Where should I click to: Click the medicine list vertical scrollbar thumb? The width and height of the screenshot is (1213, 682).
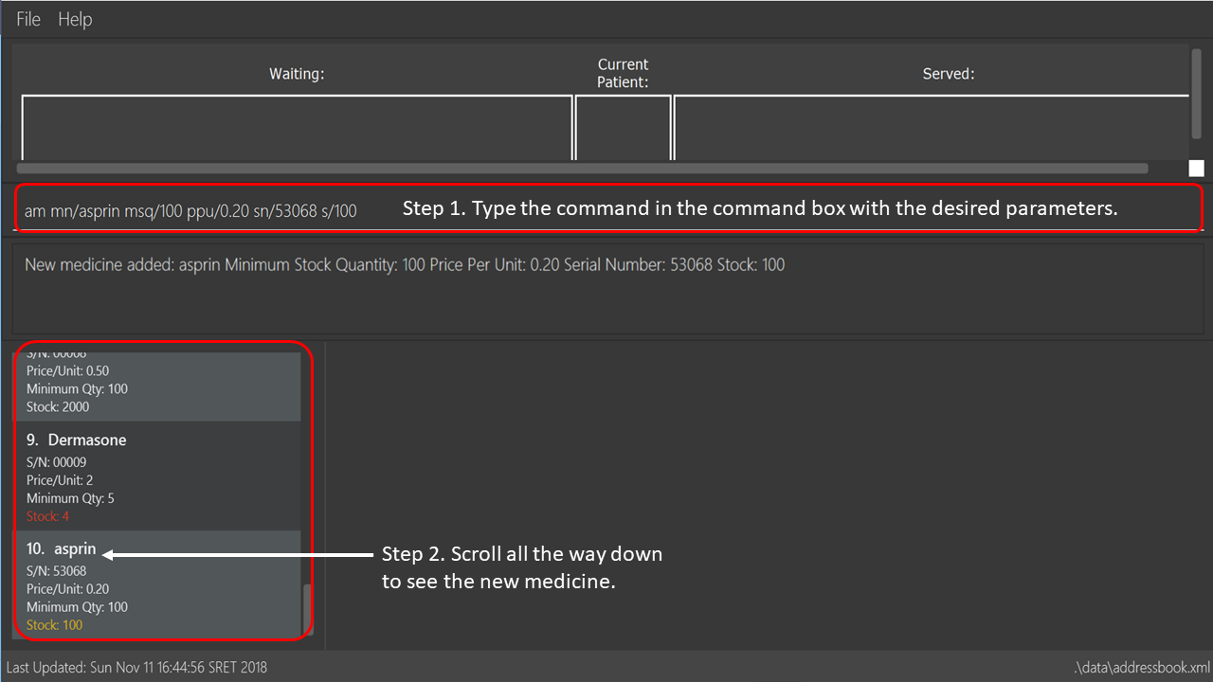coord(306,609)
